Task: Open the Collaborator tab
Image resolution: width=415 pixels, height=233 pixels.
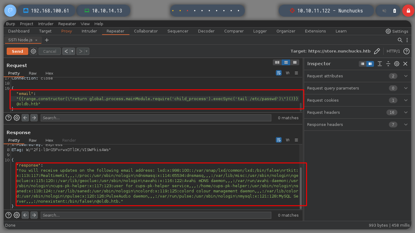Action: click(146, 31)
